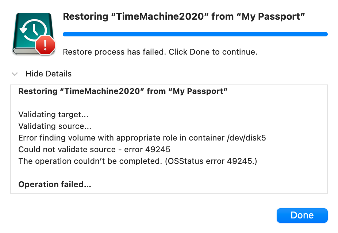Screen dimensions: 338x233
Task: Select the "Validating target..." log line
Action: click(x=54, y=115)
